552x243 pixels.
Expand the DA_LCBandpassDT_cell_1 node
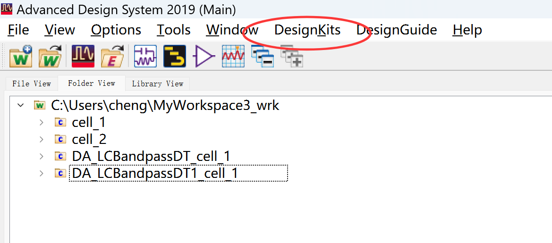click(x=42, y=156)
